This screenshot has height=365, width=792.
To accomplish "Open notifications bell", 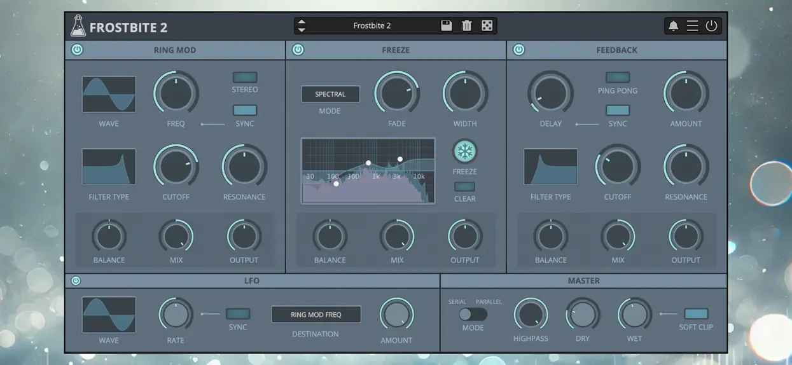I will click(673, 26).
